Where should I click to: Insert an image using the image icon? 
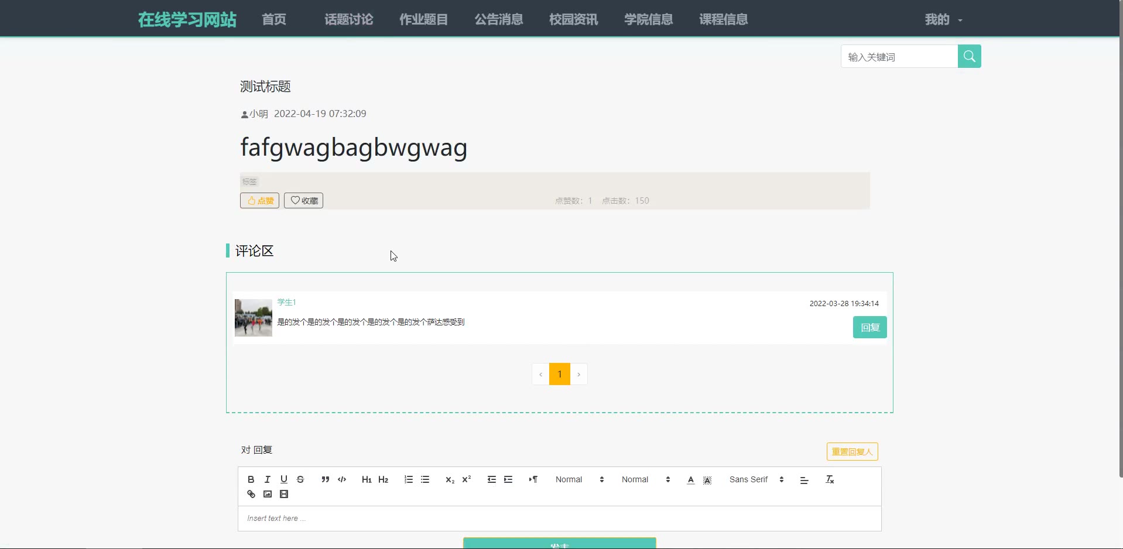point(268,494)
